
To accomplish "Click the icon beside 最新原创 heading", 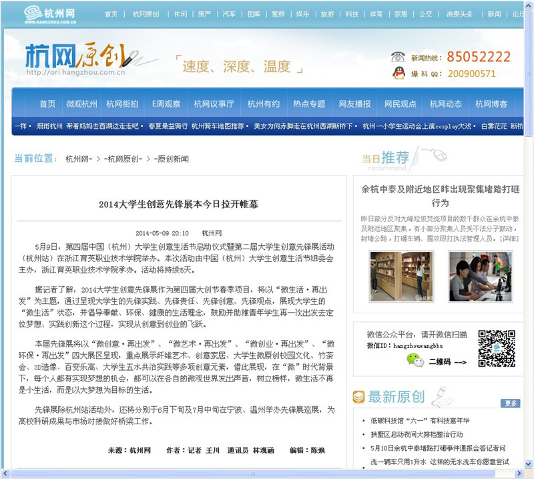I will click(359, 397).
